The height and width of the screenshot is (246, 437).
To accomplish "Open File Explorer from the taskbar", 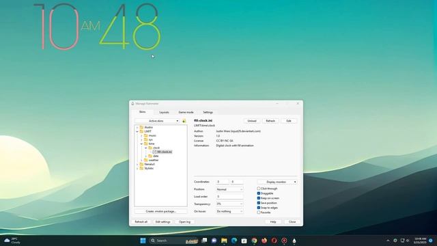I will (x=224, y=241).
